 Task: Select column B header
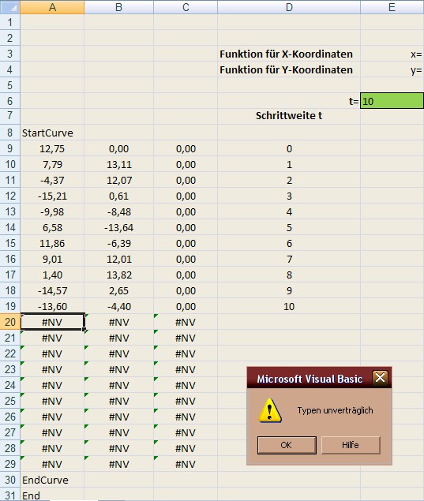(x=118, y=7)
